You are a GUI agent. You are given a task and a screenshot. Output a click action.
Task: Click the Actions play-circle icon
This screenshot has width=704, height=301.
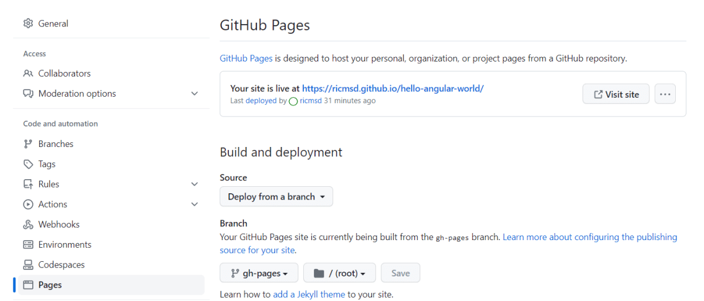[28, 204]
